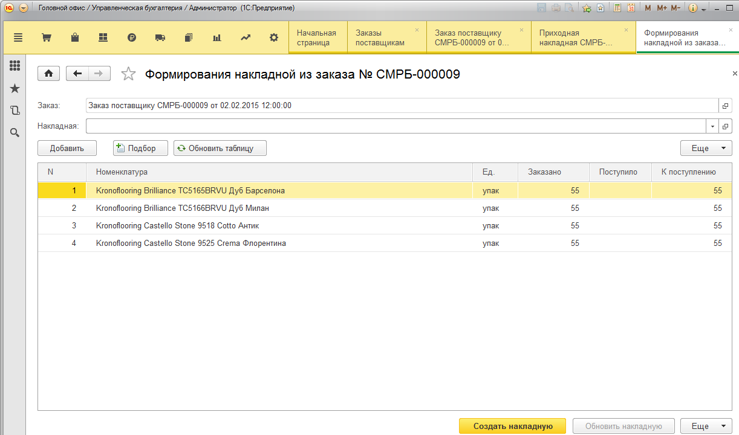Open the warehouse blocks section
This screenshot has height=435, width=739.
pyautogui.click(x=103, y=37)
